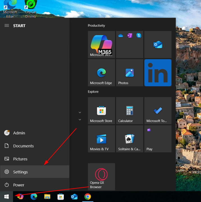Screen dimensions: 201x202
Task: Click the Explore group heading
Action: tap(93, 91)
